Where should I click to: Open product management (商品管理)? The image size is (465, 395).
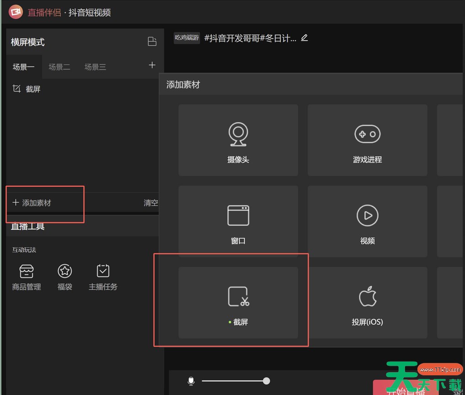(27, 277)
